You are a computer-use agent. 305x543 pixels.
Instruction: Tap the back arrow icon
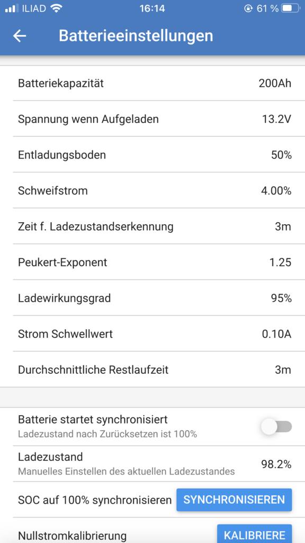tap(20, 36)
